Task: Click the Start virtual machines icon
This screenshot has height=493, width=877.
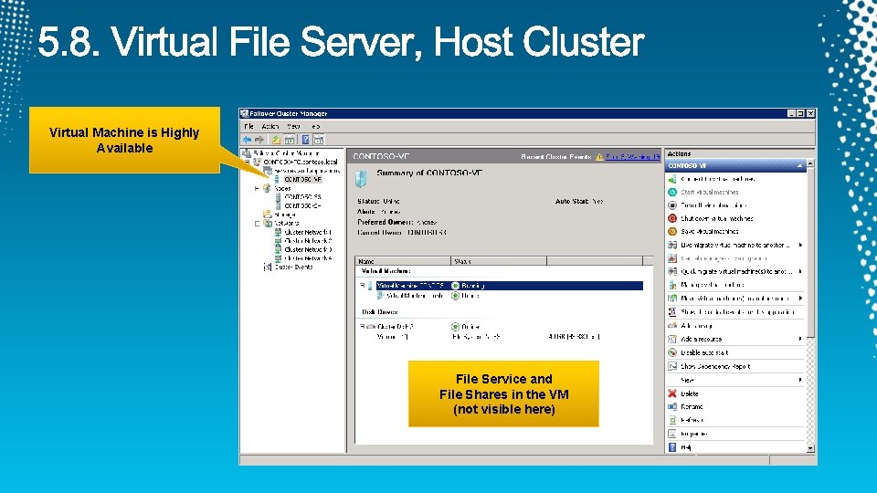Action: coord(672,192)
